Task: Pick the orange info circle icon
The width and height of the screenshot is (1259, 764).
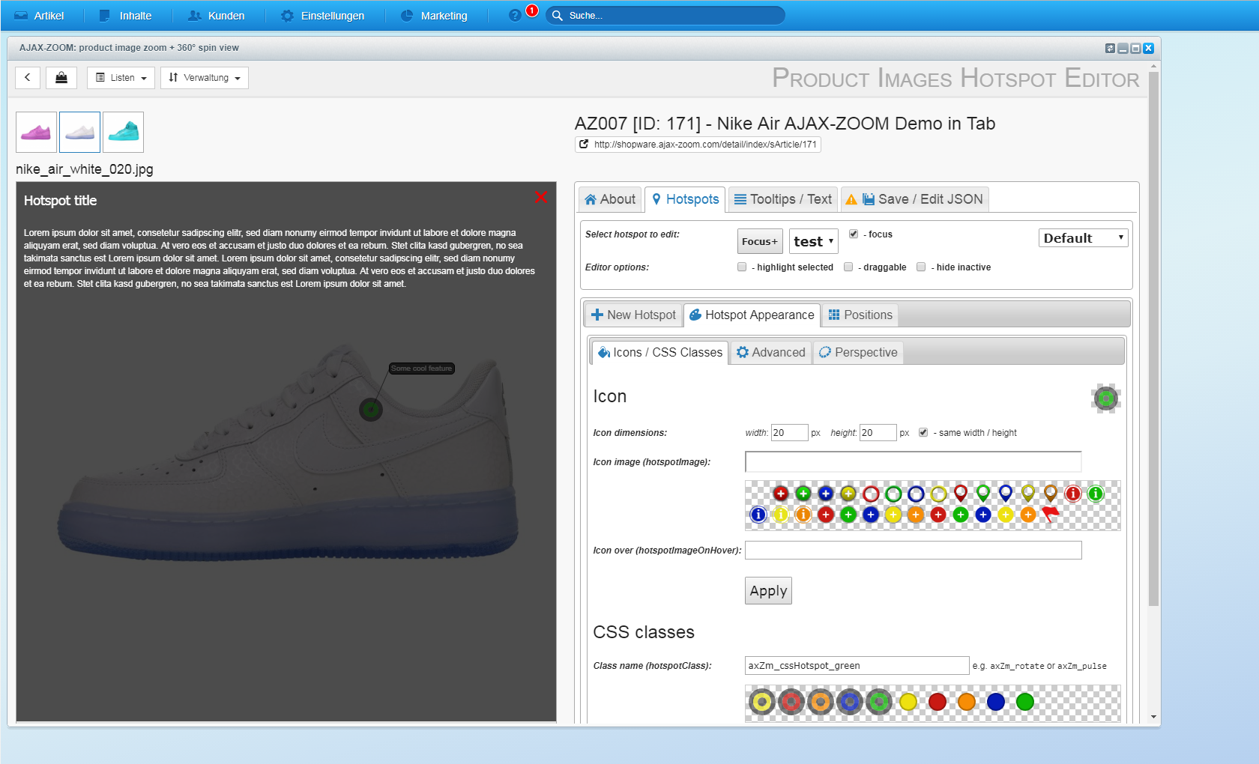Action: (803, 515)
